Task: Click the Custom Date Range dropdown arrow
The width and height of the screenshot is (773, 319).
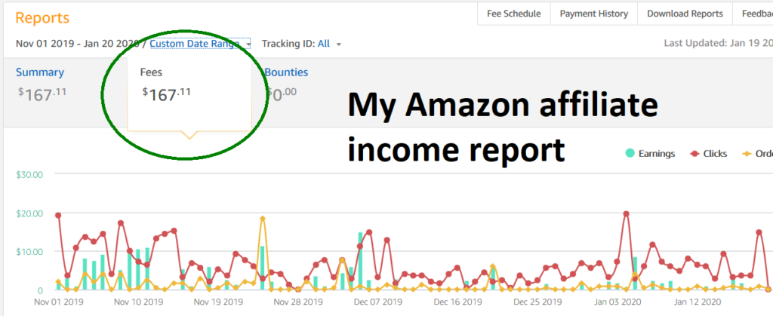Action: (x=248, y=44)
